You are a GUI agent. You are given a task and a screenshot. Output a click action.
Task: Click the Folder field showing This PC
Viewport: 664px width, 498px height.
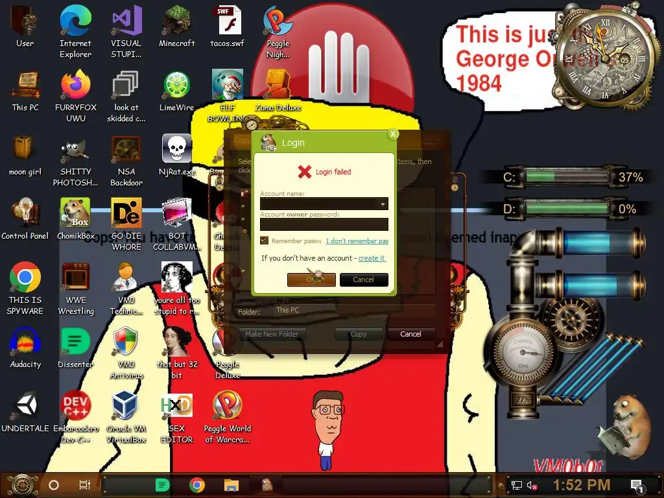[354, 311]
